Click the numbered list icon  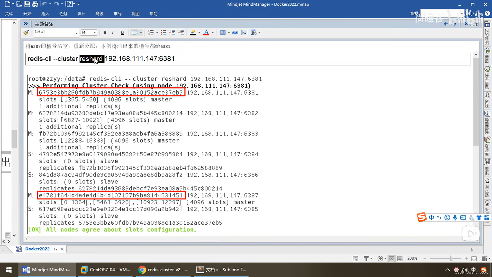point(151,33)
